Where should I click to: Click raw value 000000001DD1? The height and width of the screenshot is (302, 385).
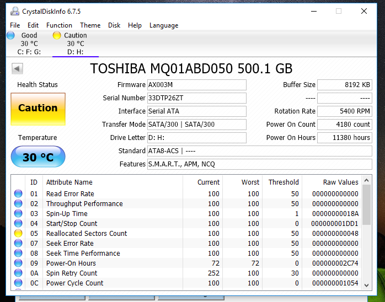pos(335,224)
